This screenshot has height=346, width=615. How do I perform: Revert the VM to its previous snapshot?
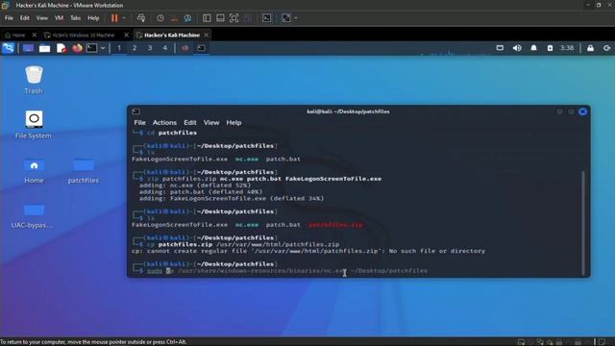(174, 18)
